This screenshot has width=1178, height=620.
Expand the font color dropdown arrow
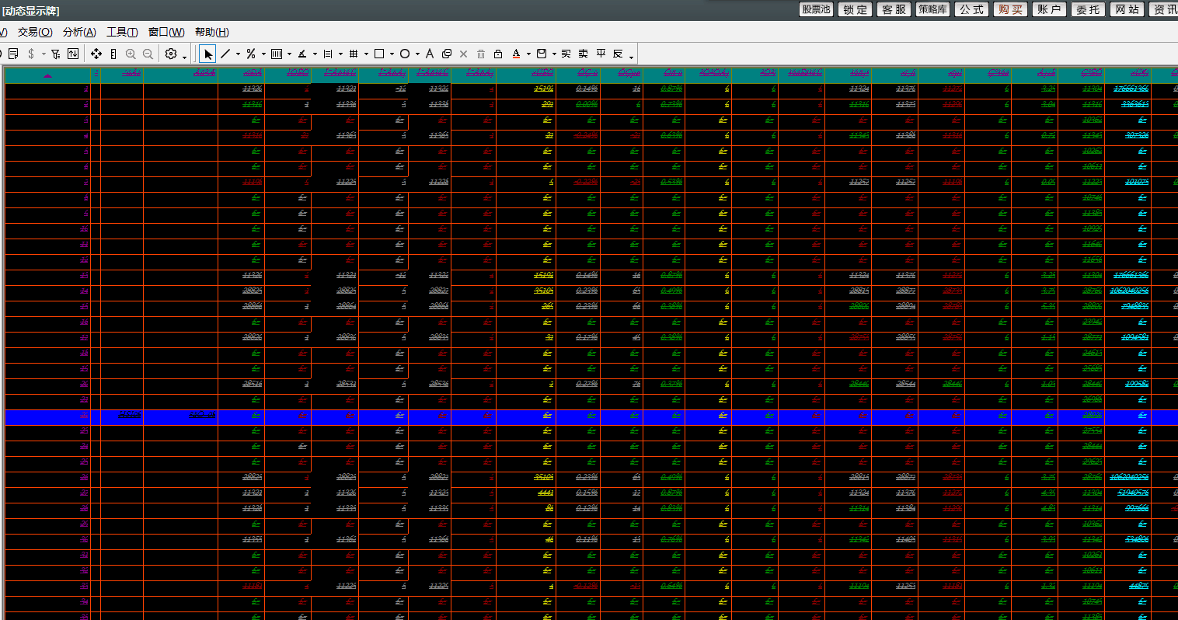tap(528, 54)
